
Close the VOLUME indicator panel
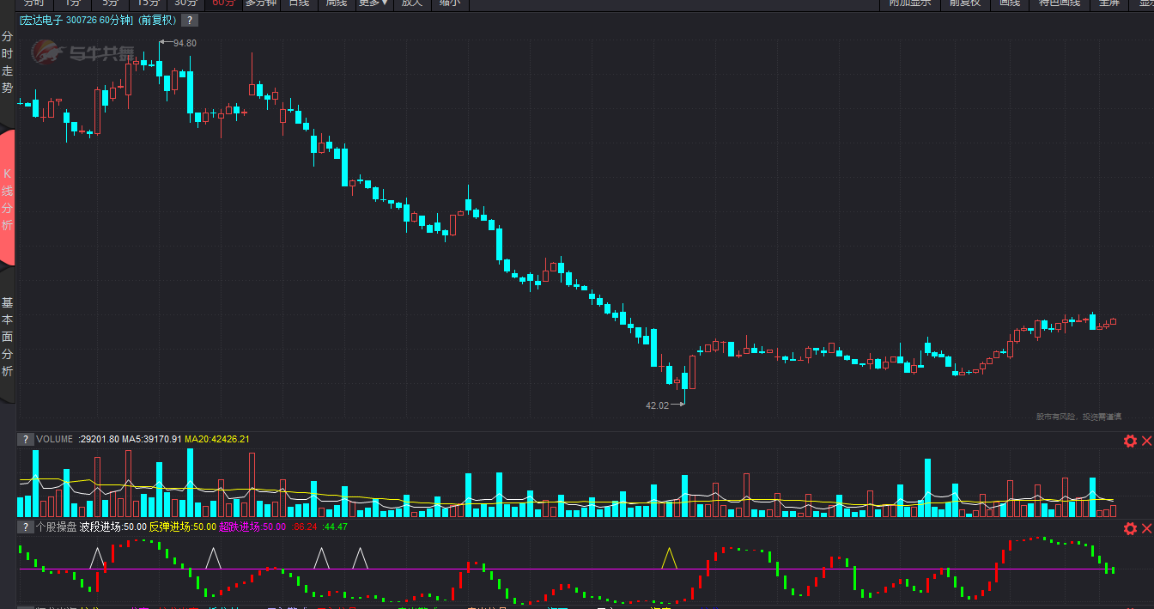point(1146,441)
